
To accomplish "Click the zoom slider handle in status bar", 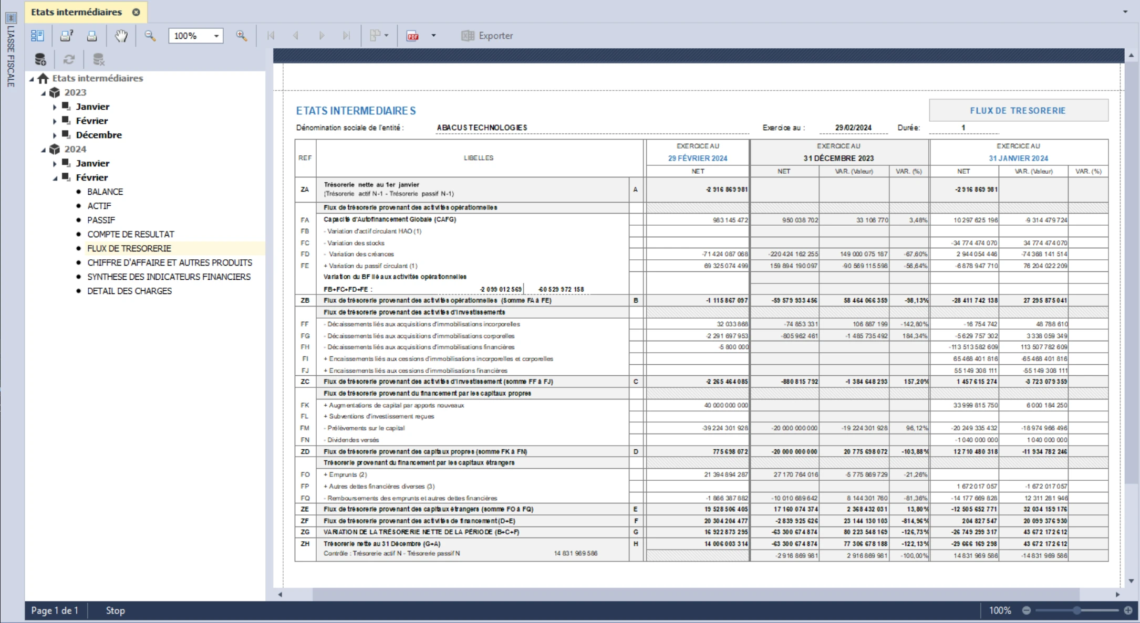I will pyautogui.click(x=1077, y=610).
